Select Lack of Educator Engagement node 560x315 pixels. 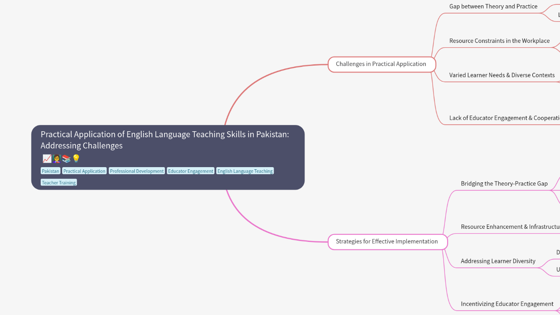[504, 118]
